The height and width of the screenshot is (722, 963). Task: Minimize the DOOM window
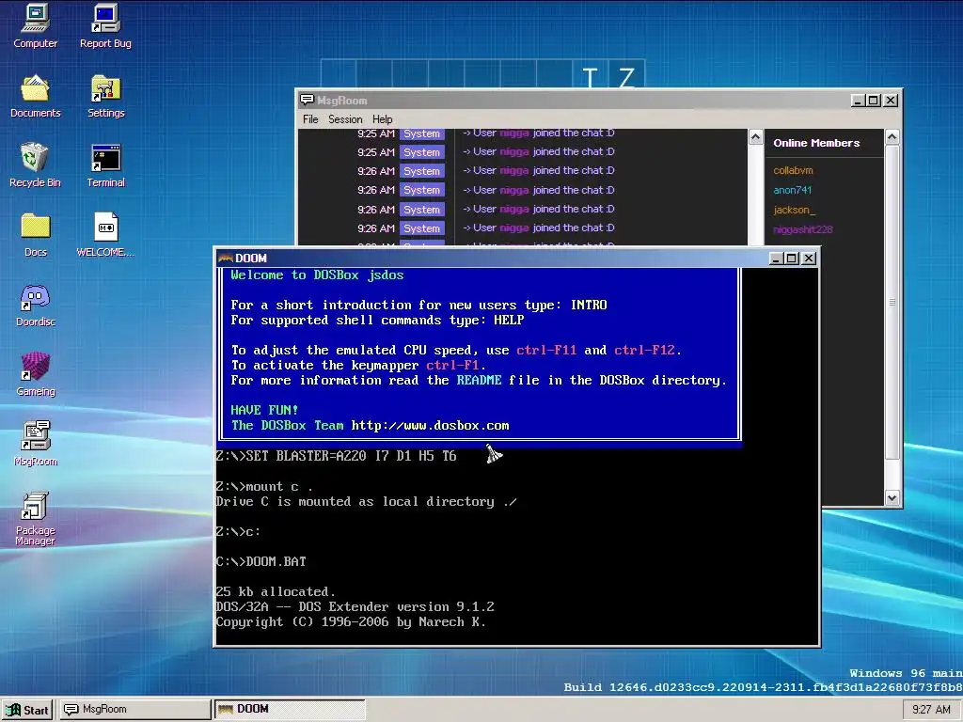point(776,259)
